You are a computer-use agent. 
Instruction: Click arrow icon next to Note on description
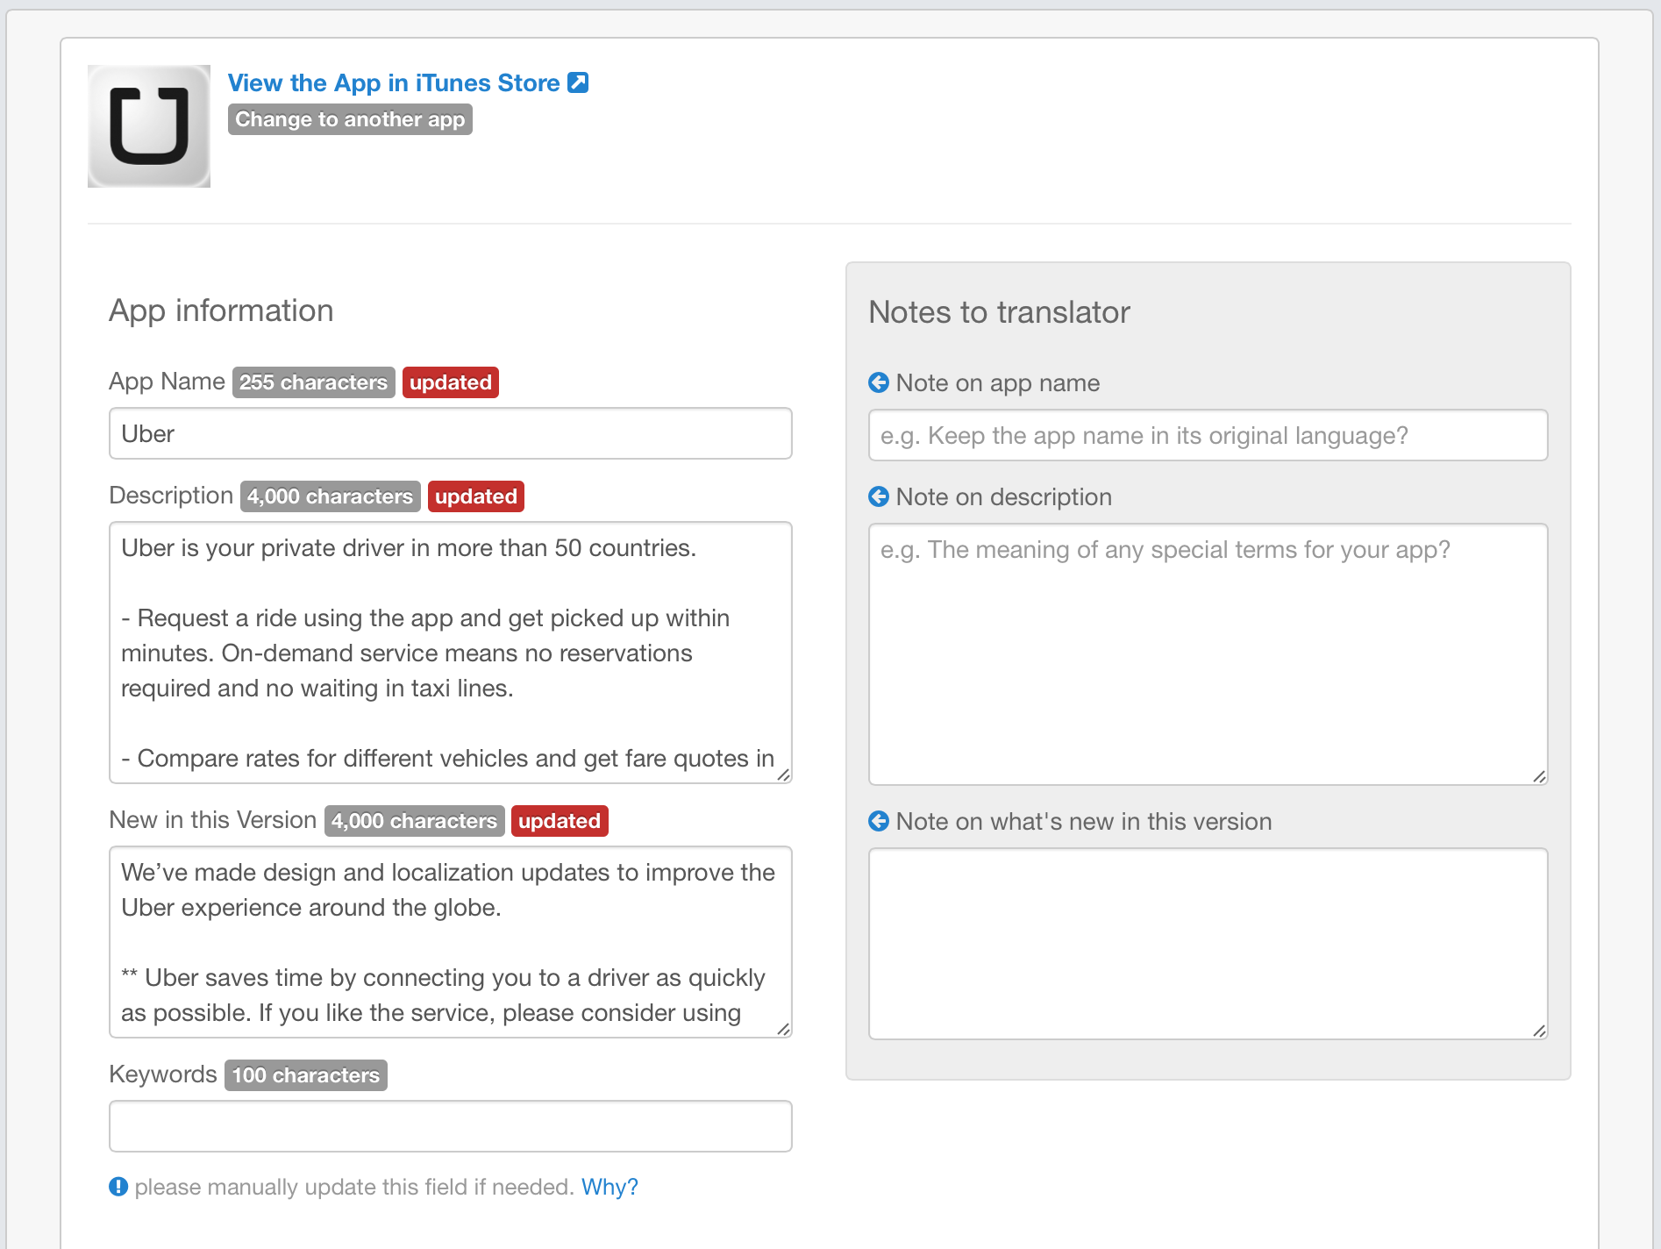pos(879,496)
